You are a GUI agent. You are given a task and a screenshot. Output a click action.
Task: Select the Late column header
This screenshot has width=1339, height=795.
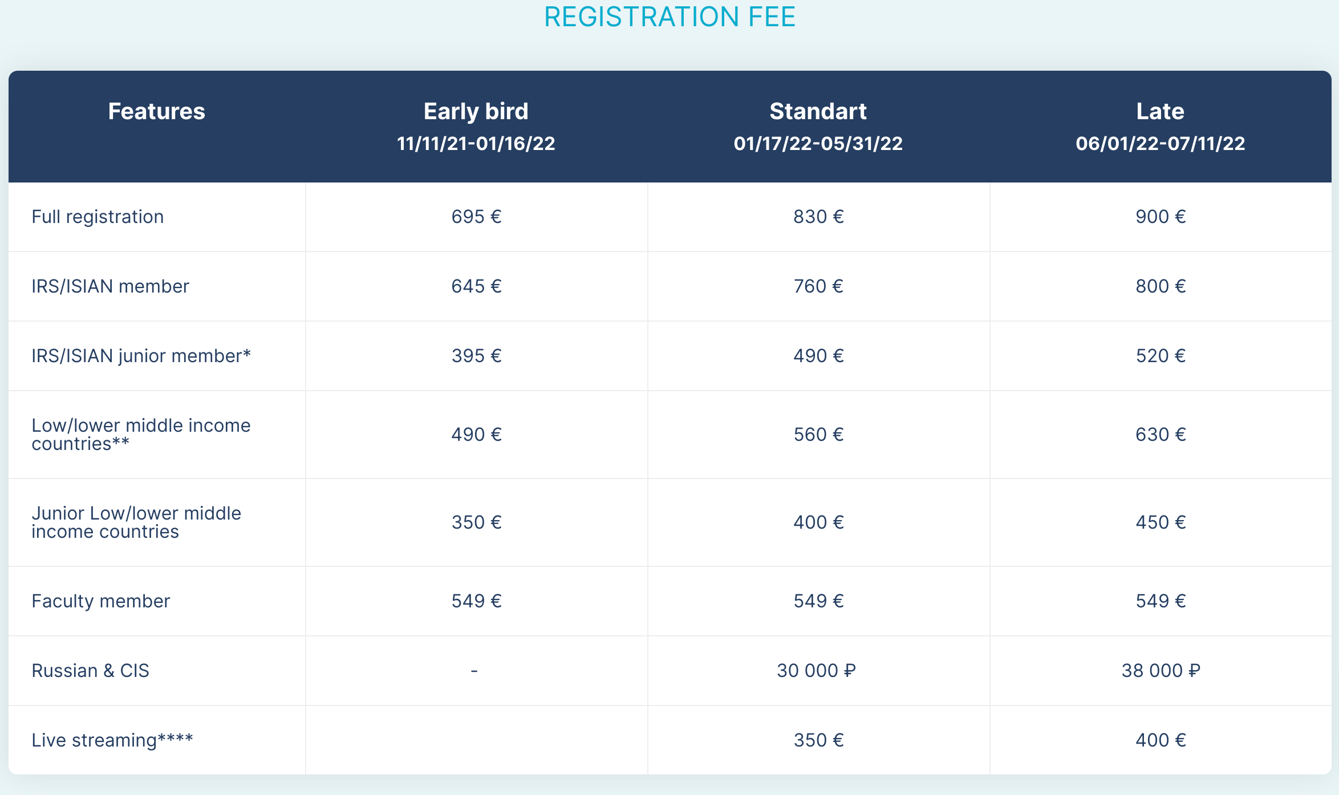point(1160,111)
